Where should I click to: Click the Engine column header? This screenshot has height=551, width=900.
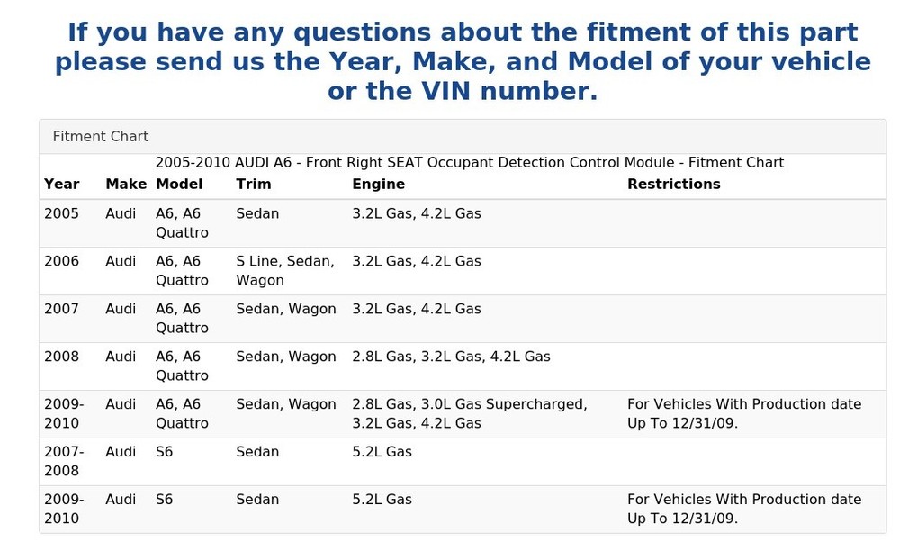pos(378,184)
